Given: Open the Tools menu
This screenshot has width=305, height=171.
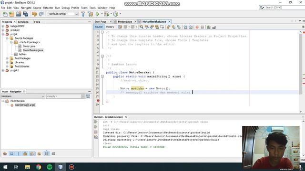Looking at the screenshot, I should click(92, 8).
